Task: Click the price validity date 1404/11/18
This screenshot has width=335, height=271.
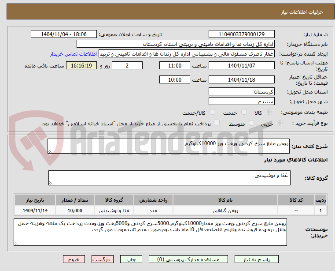Action: point(241,80)
